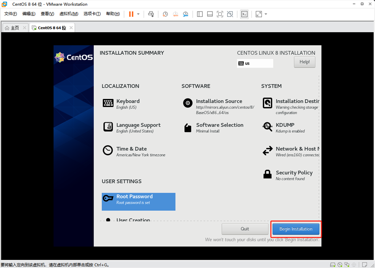The height and width of the screenshot is (268, 375).
Task: Toggle the thumbnail bar view
Action: 210,14
